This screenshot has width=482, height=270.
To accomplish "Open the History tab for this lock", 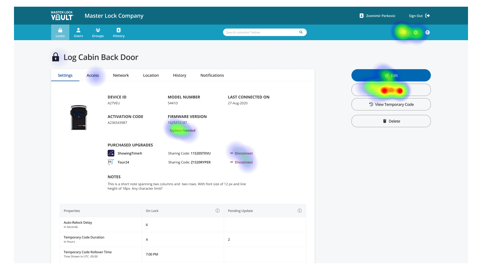I will [x=179, y=75].
